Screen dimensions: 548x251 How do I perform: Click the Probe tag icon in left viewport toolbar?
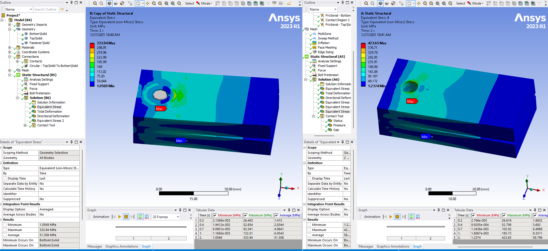[274, 3]
